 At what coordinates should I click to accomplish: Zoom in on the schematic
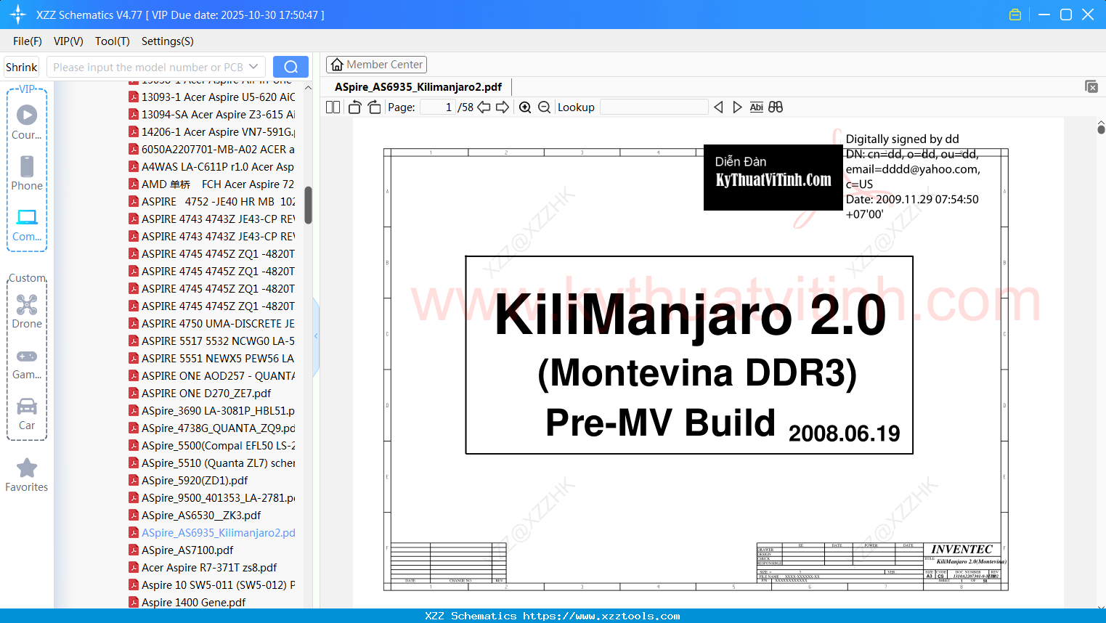click(x=525, y=107)
